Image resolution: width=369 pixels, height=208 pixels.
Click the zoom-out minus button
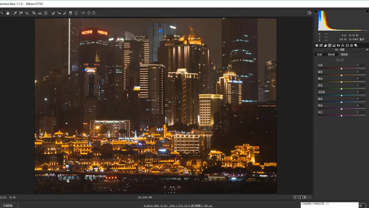1,198
